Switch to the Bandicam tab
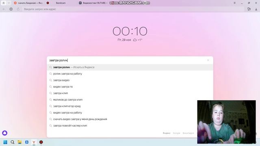Image resolution: width=260 pixels, height=146 pixels. tap(61, 3)
